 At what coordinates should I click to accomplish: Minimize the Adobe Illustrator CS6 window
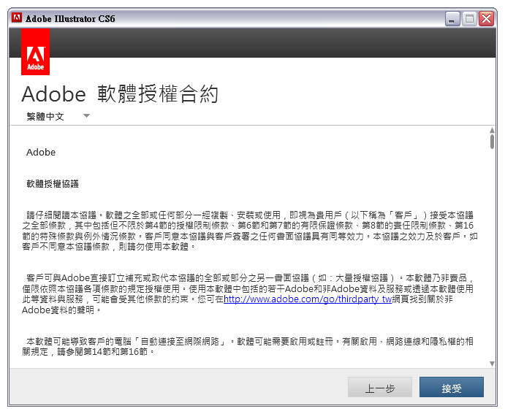tap(452, 19)
